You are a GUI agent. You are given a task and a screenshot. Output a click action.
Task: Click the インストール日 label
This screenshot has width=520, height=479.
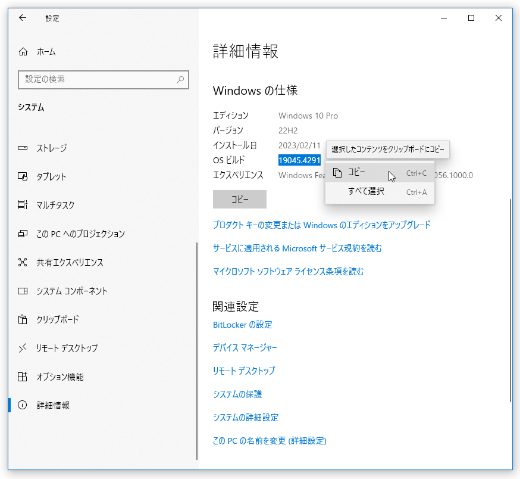(x=235, y=145)
